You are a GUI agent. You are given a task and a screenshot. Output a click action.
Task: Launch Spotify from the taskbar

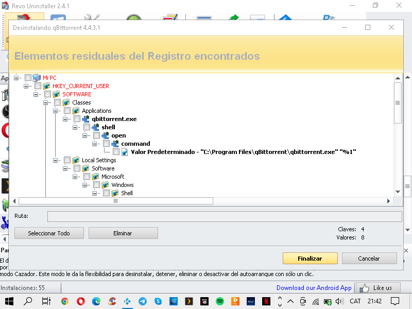tap(220, 301)
